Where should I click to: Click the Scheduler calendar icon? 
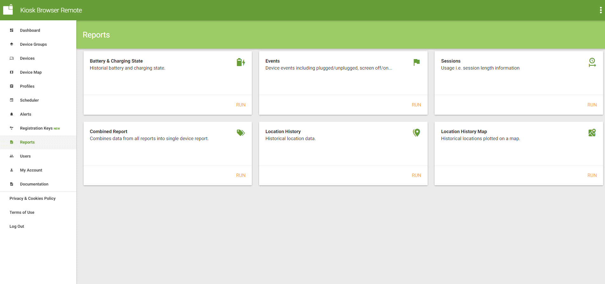12,100
